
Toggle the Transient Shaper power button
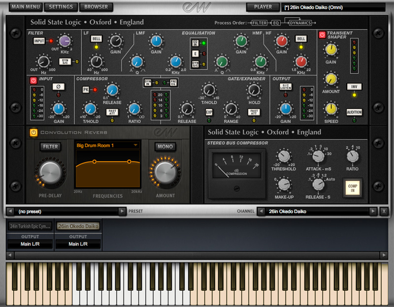coord(322,34)
